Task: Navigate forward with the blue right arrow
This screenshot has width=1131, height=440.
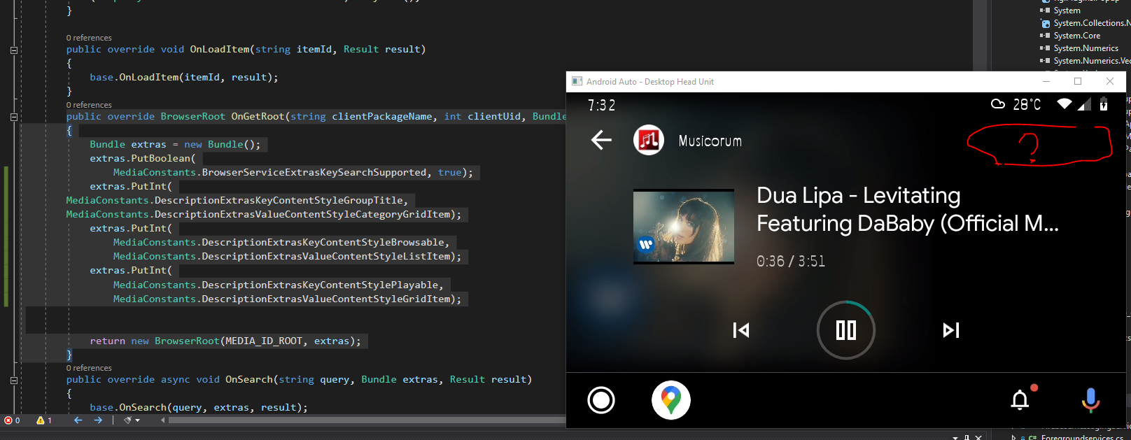Action: [x=98, y=420]
